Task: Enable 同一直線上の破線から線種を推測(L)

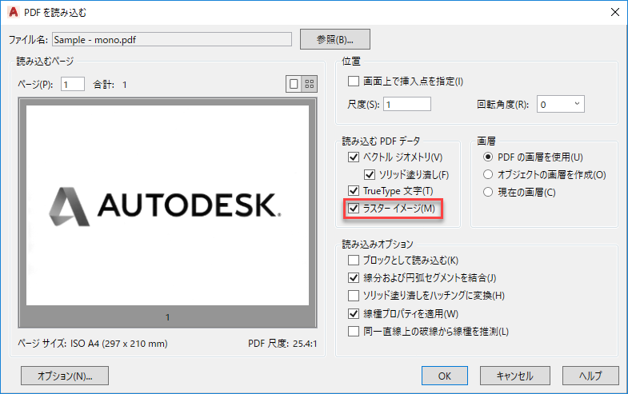Action: 354,331
